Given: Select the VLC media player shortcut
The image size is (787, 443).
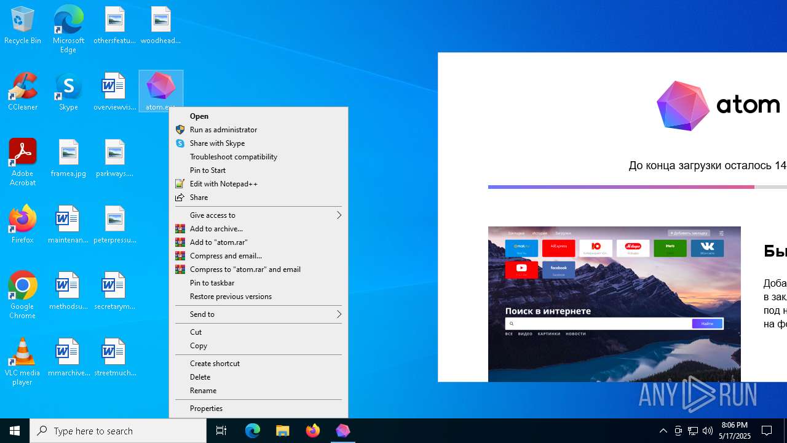Looking at the screenshot, I should pos(23,362).
